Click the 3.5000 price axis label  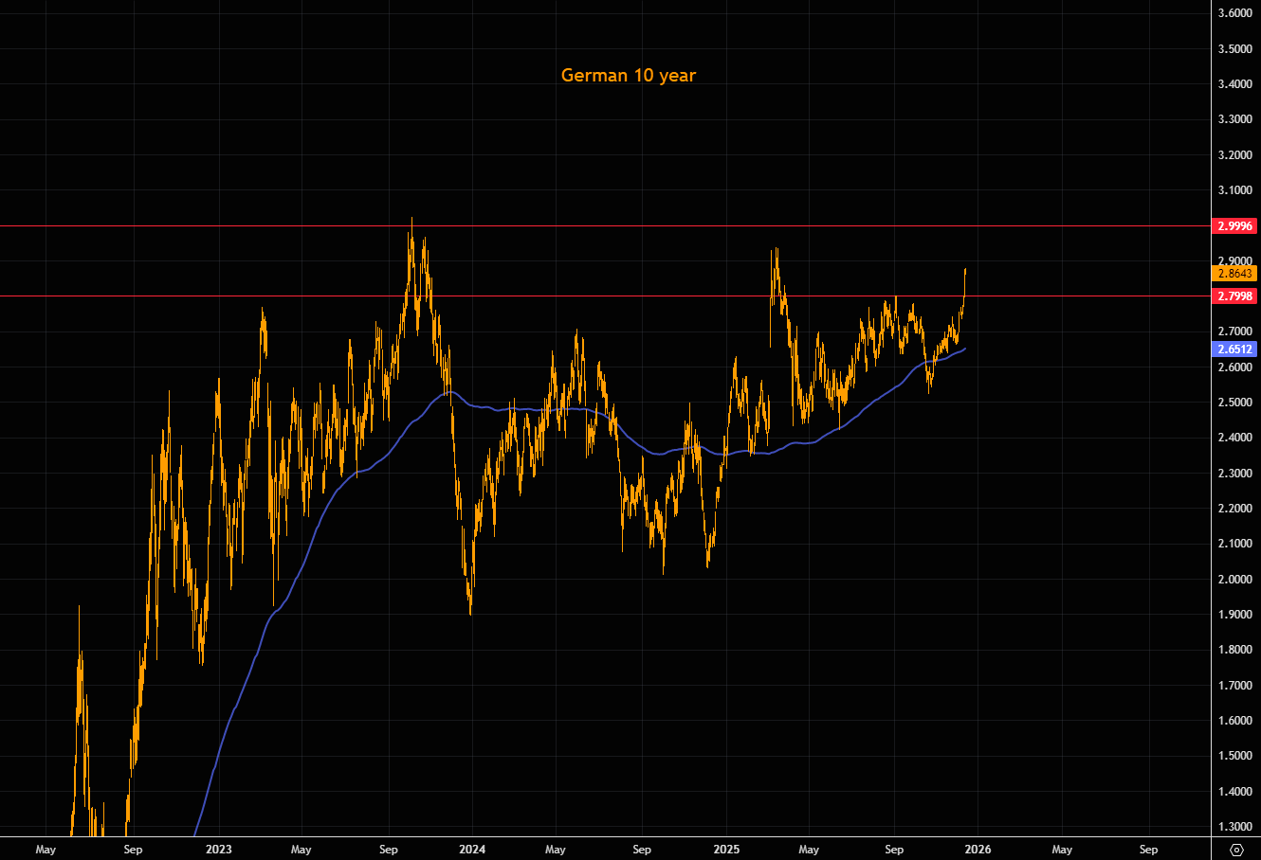pos(1236,48)
